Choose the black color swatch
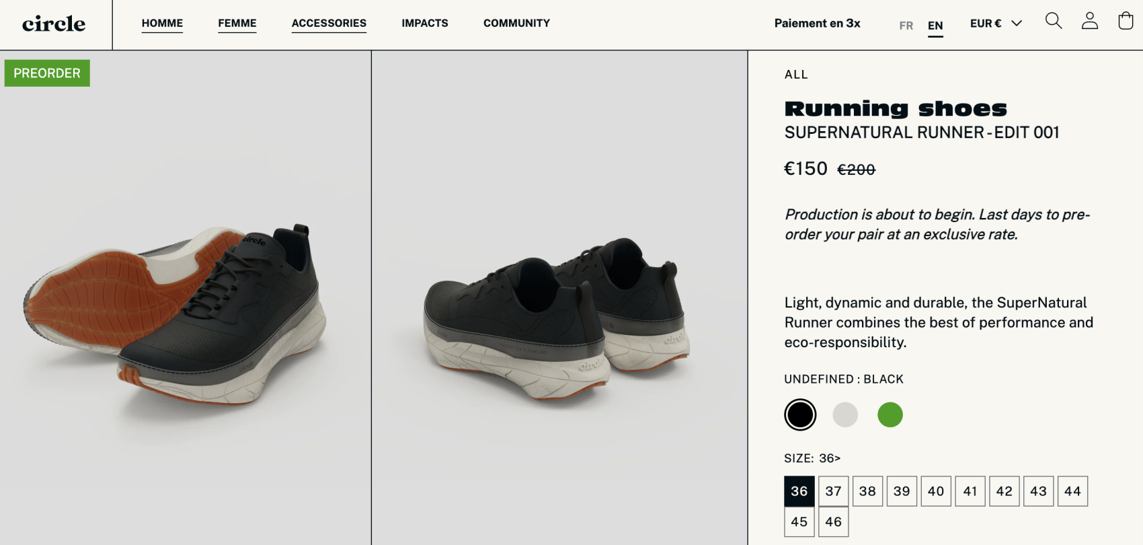 (800, 414)
